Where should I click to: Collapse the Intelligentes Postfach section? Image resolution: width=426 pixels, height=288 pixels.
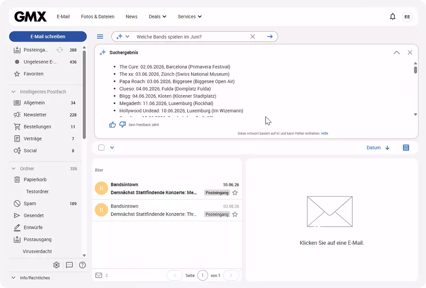[x=14, y=92]
